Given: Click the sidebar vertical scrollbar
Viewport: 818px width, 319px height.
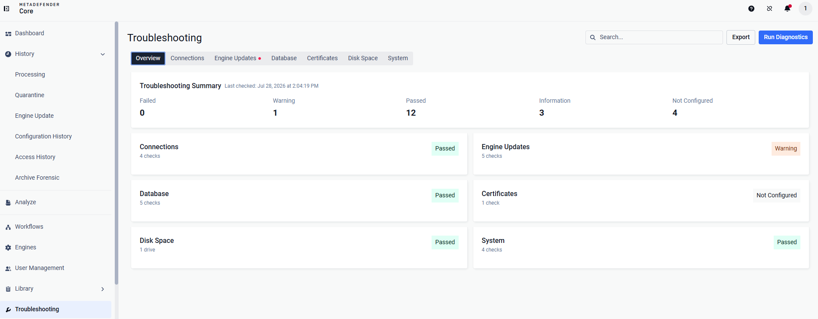Looking at the screenshot, I should click(x=116, y=153).
